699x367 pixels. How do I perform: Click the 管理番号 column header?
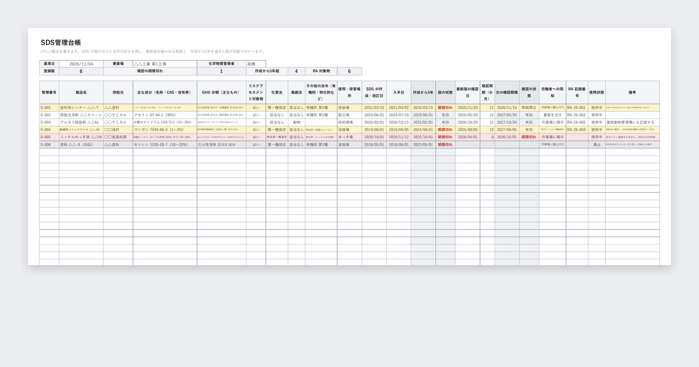click(x=49, y=92)
